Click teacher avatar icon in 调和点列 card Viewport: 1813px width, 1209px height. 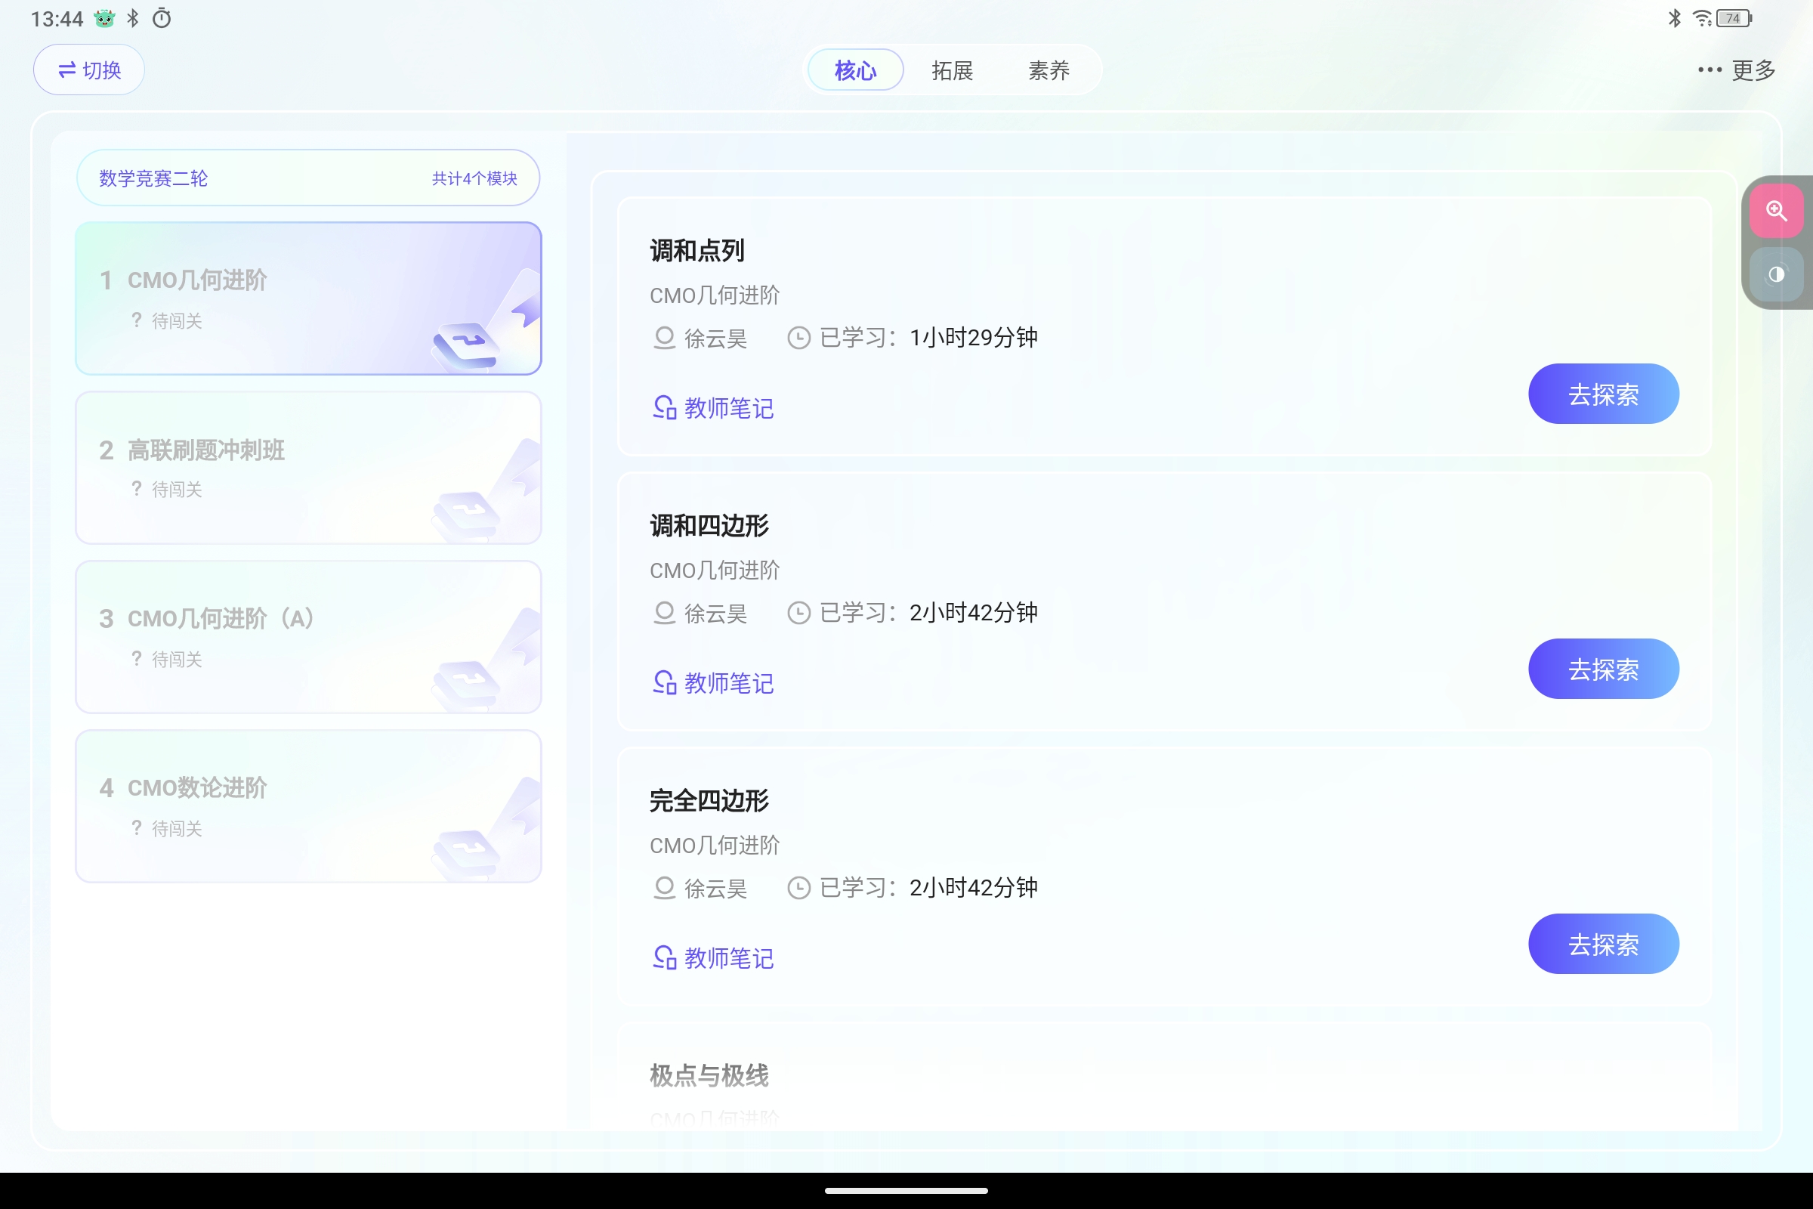(x=665, y=338)
